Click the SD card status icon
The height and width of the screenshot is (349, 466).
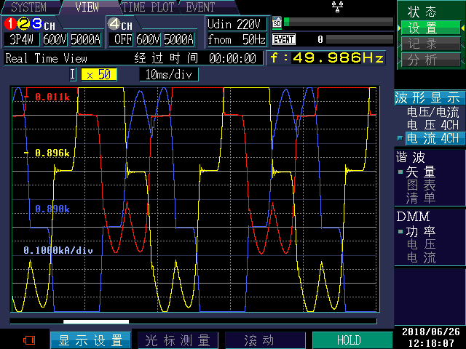click(x=277, y=23)
